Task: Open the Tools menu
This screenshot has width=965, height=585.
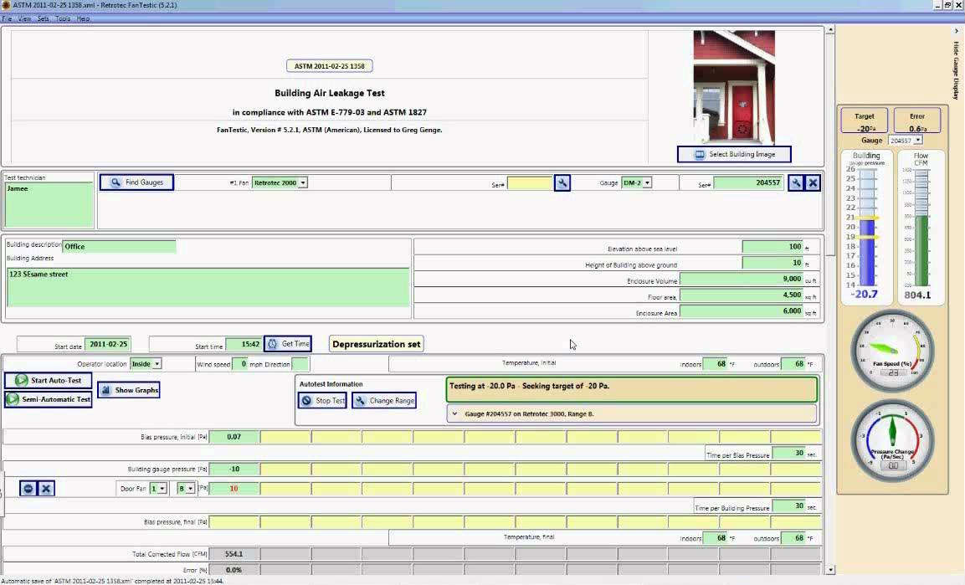Action: coord(63,18)
